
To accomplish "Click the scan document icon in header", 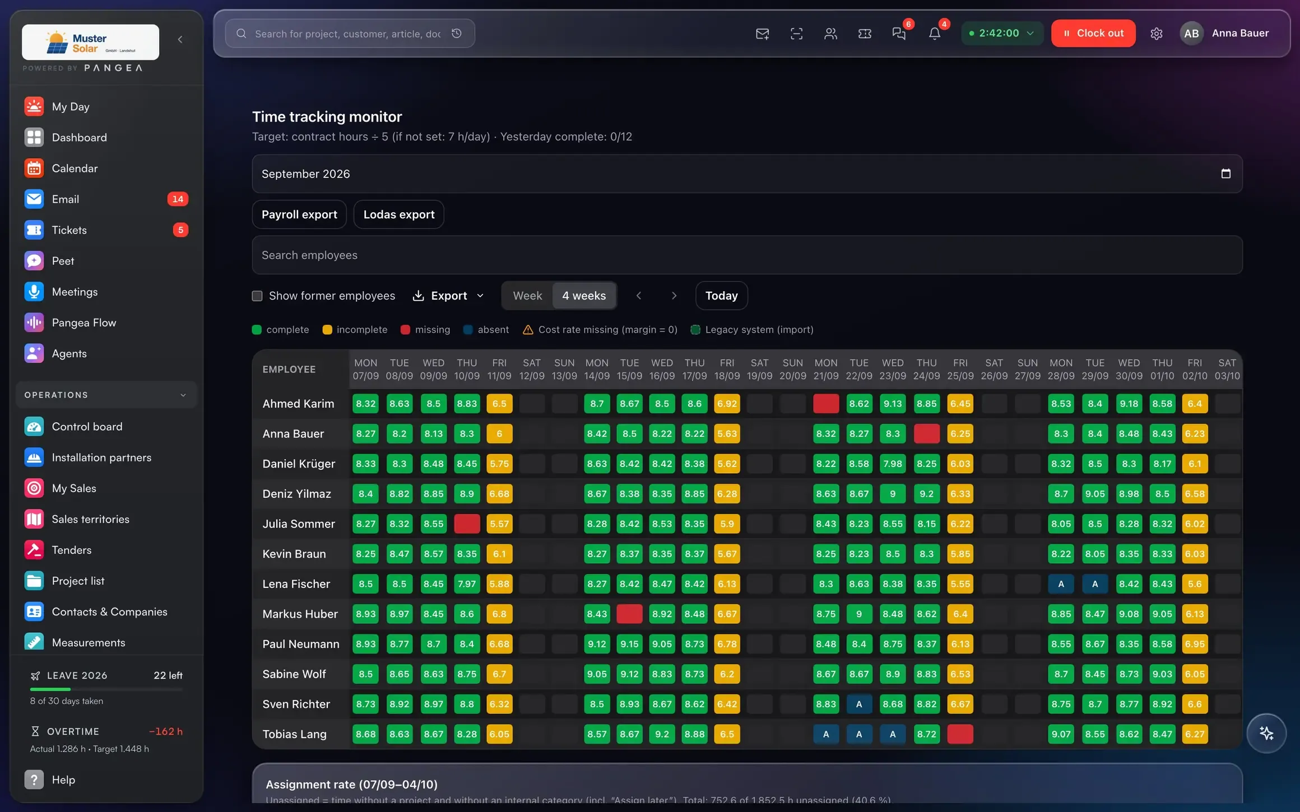I will 796,34.
